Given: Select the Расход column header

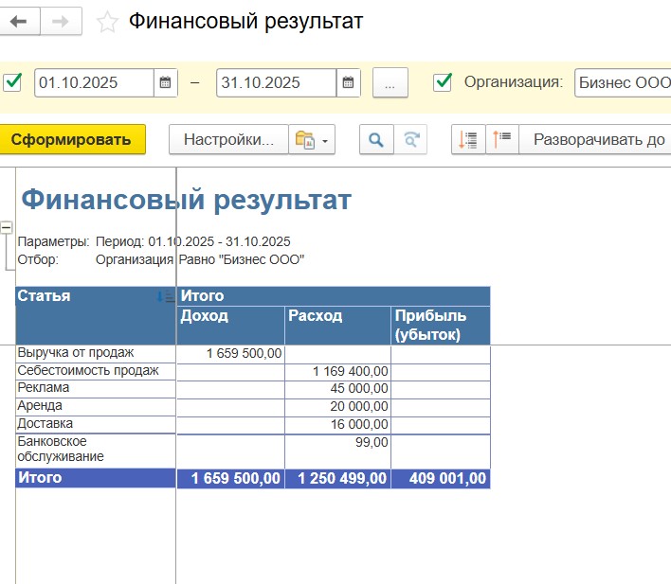Looking at the screenshot, I should pos(337,326).
